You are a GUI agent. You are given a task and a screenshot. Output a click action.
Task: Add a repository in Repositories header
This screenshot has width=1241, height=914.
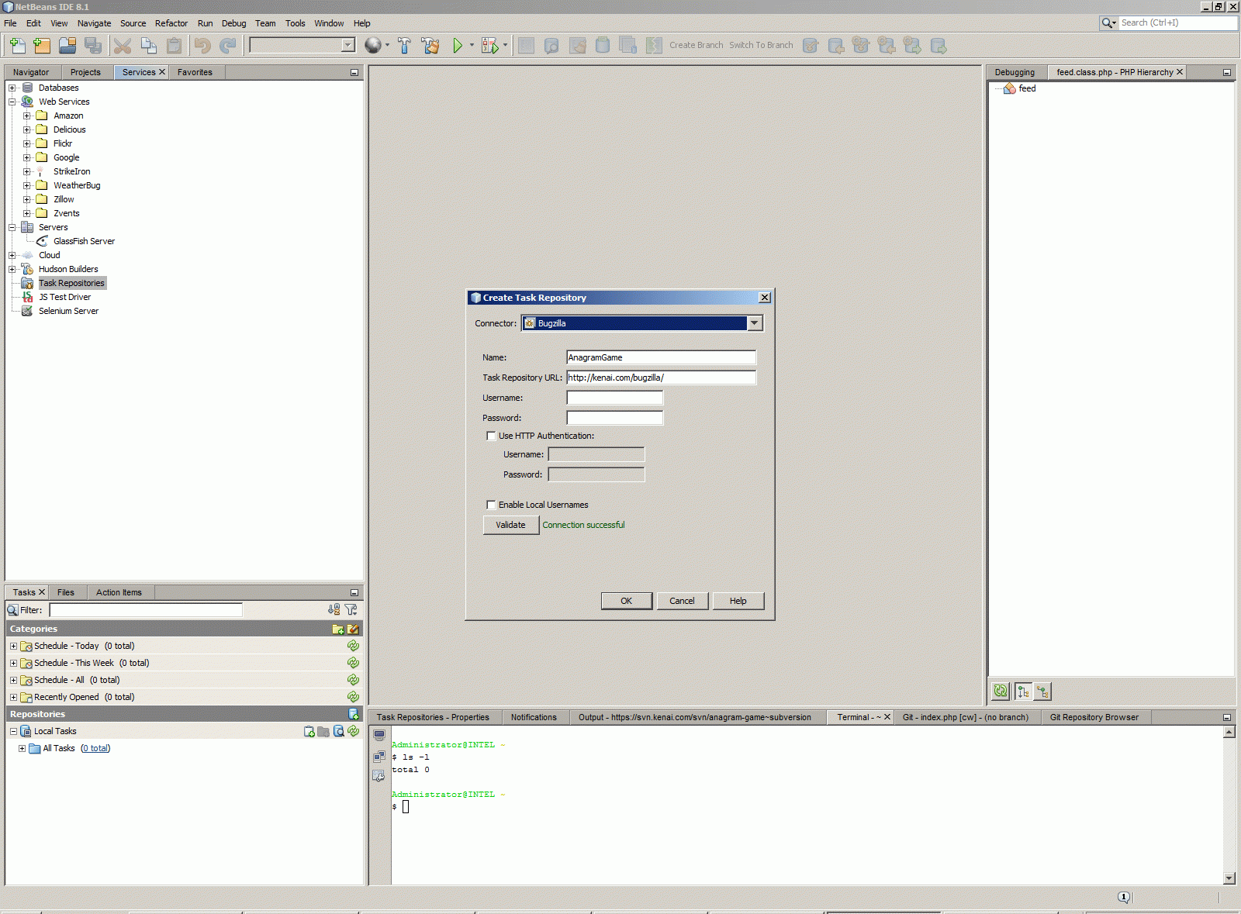tap(353, 714)
